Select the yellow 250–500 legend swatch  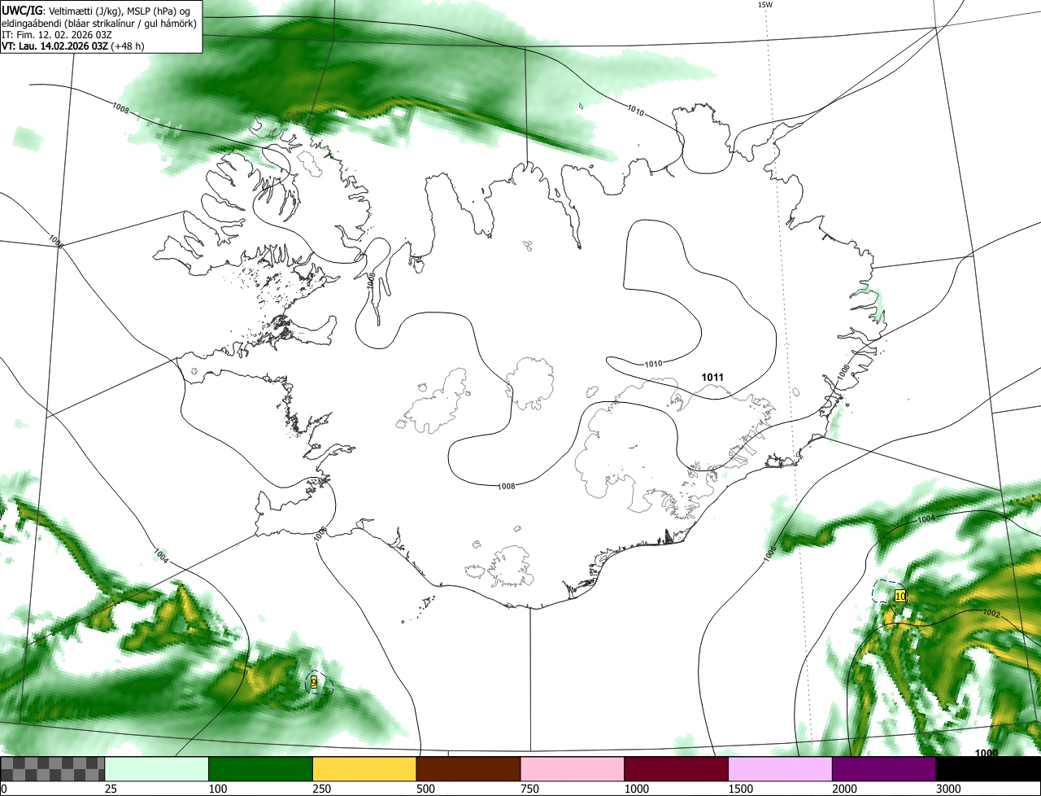coord(364,769)
